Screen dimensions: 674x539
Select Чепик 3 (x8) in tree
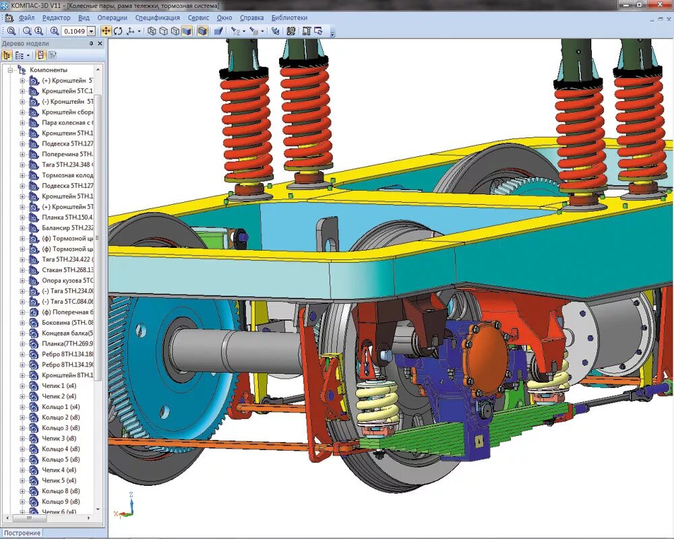click(x=59, y=439)
